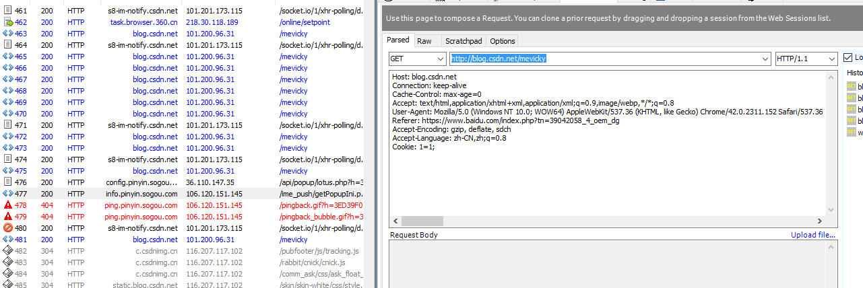Click the red warning icon of session 479
Image resolution: width=863 pixels, height=288 pixels.
point(7,217)
